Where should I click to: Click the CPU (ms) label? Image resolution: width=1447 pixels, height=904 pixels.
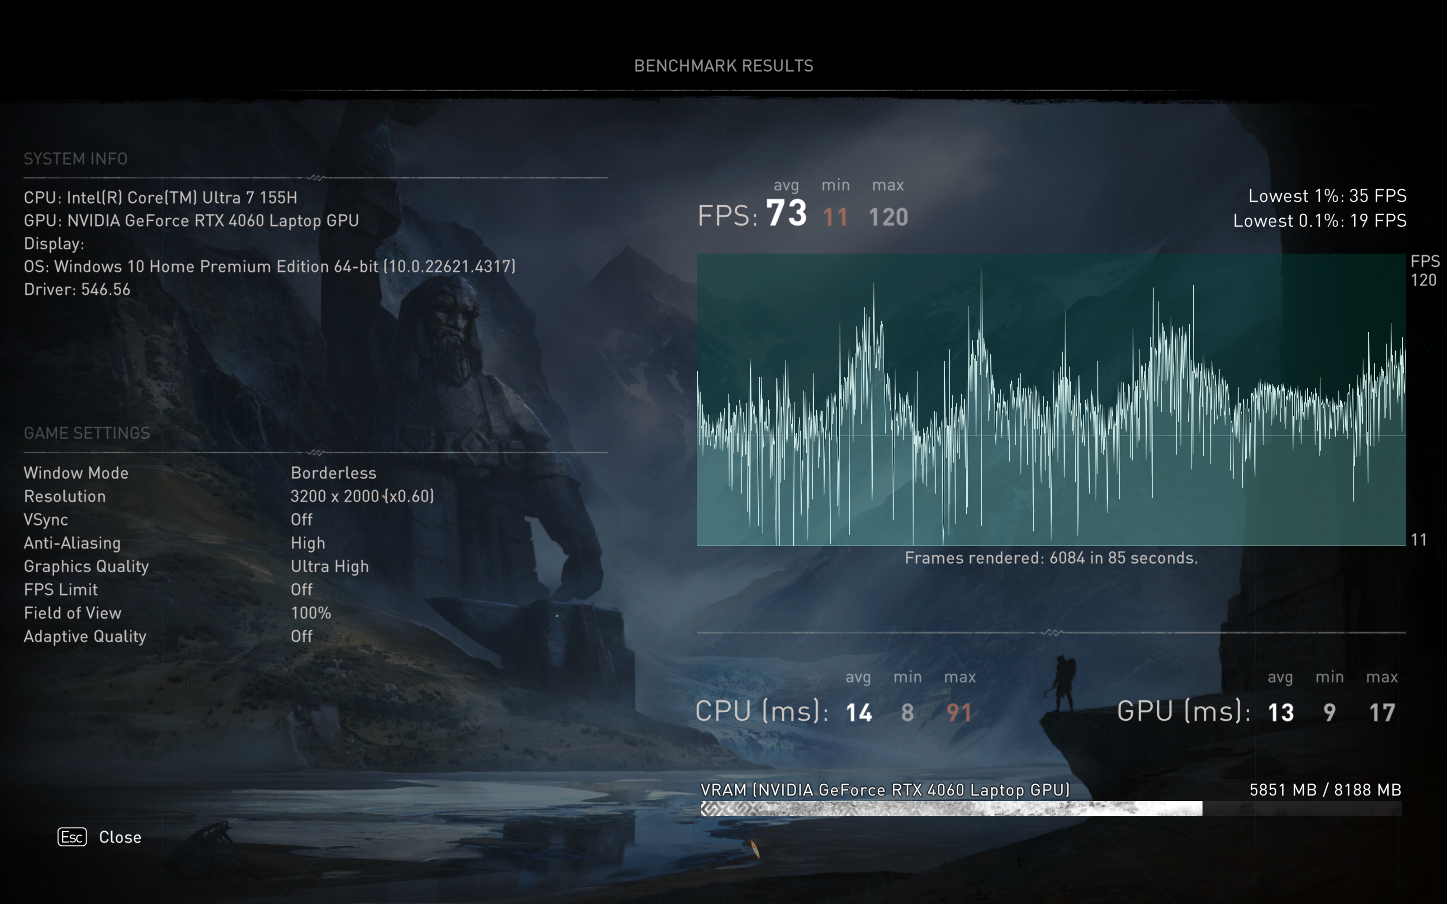click(x=762, y=711)
